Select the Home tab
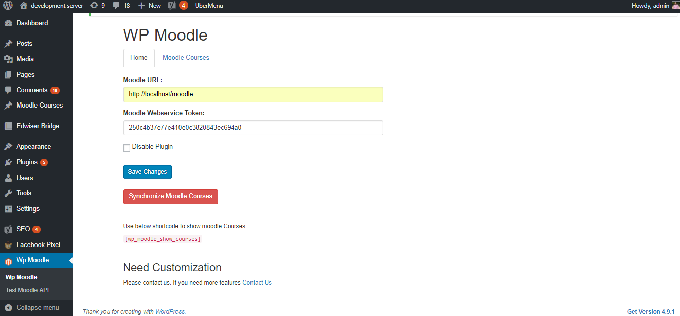Viewport: 680px width, 316px height. (x=139, y=58)
